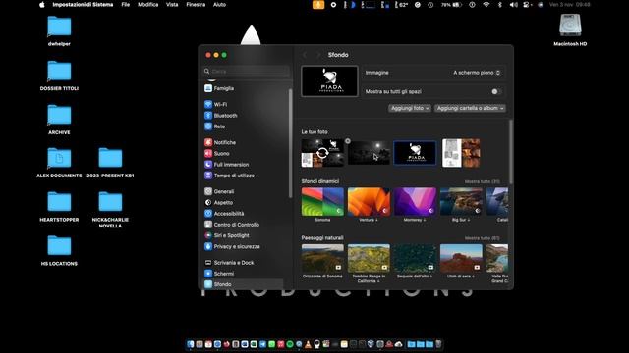
Task: Toggle Mostra su tutti gli spazi switch
Action: click(495, 91)
